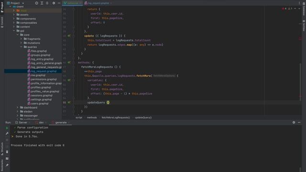Click the select opened file target icon

36,3
